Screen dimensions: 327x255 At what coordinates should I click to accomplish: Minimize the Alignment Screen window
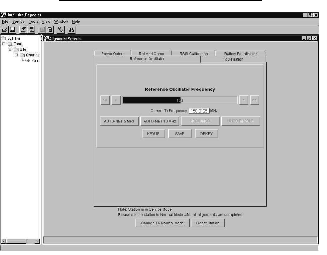[x=304, y=38]
